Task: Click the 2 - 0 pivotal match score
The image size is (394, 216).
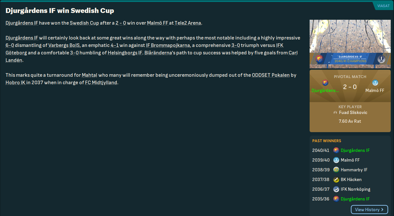Action: tap(350, 87)
